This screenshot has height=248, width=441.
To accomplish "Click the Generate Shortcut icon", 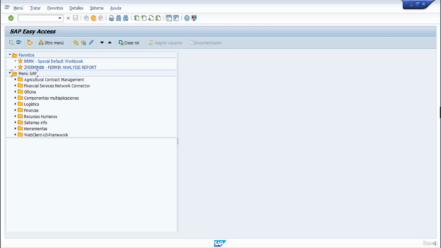I will tap(176, 19).
